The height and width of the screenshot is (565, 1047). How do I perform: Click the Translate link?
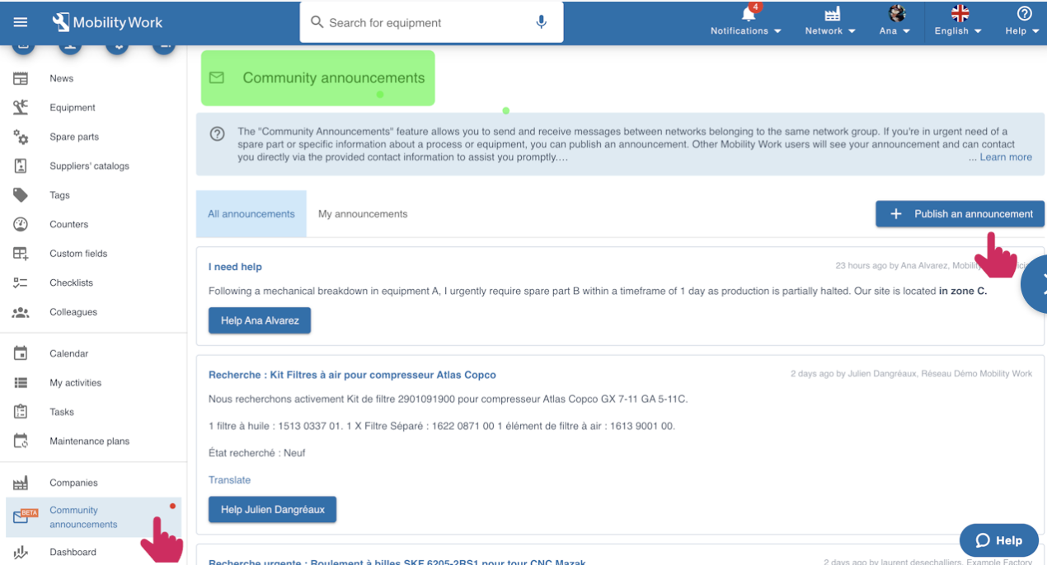click(x=229, y=480)
